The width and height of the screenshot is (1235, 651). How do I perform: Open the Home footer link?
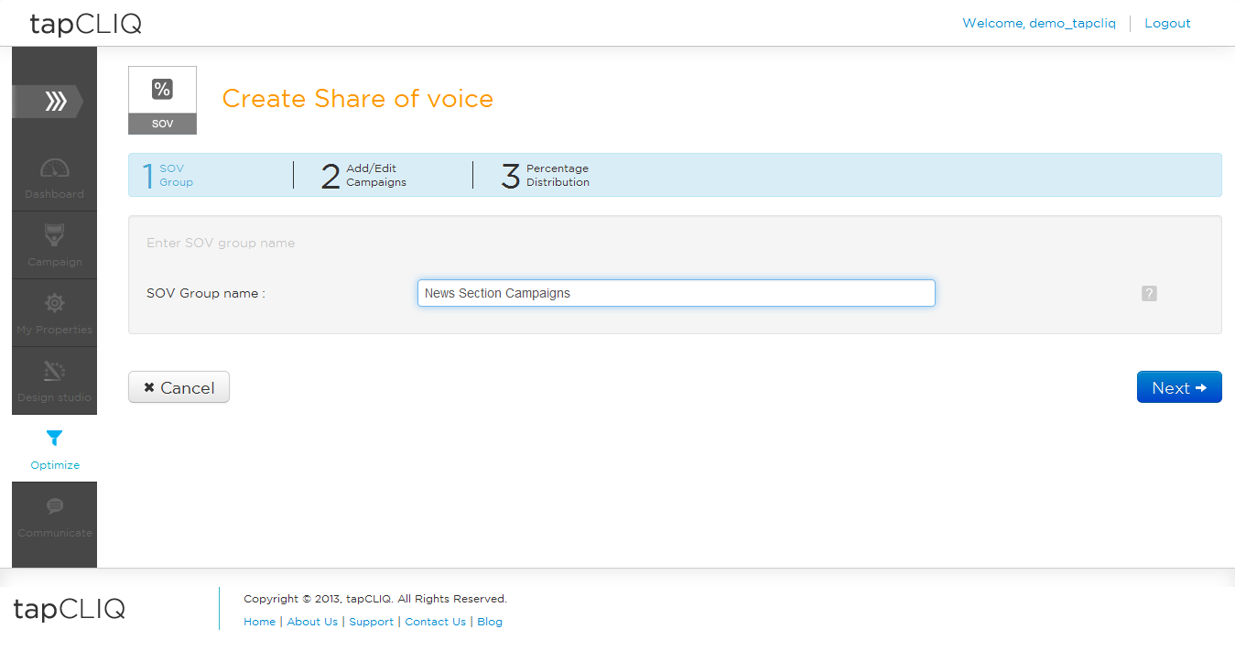(x=259, y=622)
